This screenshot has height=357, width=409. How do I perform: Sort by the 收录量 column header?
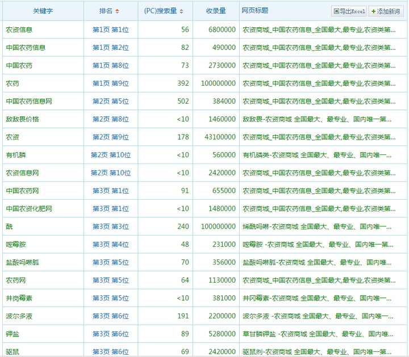[x=216, y=11]
